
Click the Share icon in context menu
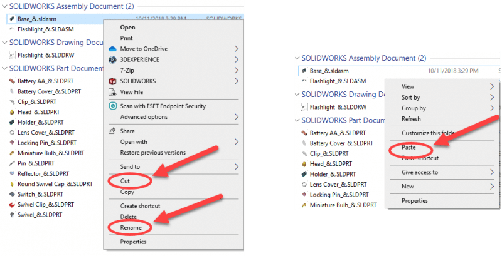[x=113, y=131]
